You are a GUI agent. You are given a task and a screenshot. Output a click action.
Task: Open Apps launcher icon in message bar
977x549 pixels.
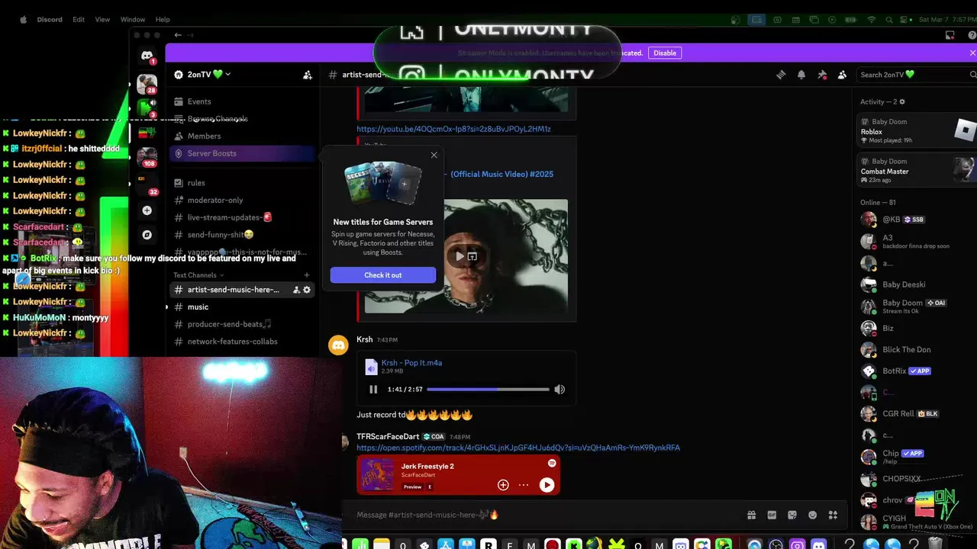point(833,515)
